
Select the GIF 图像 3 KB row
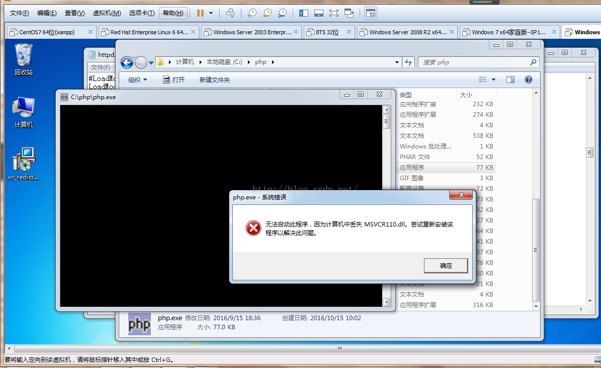click(447, 178)
